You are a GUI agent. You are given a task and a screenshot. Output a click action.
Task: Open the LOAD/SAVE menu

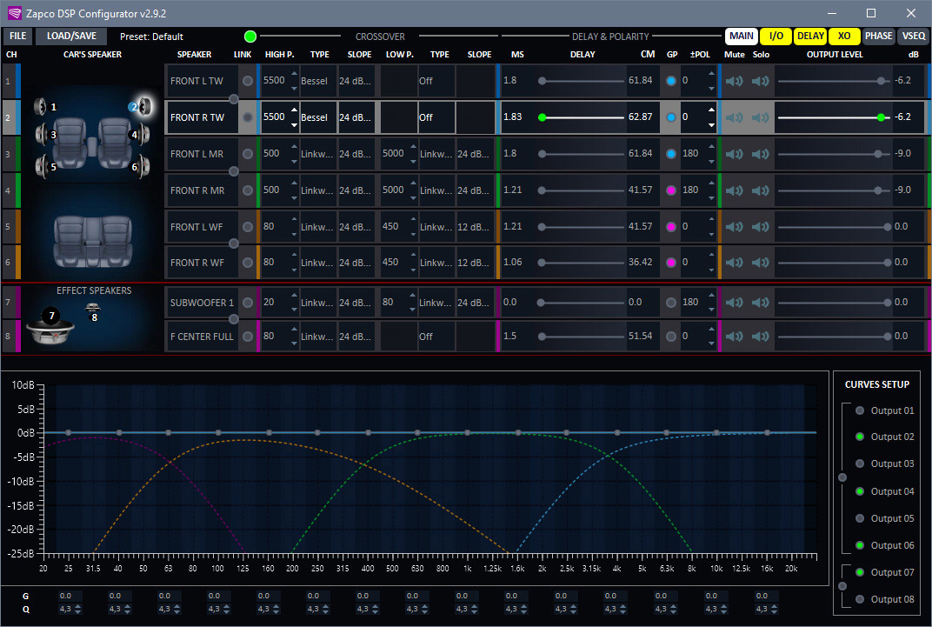tap(71, 37)
